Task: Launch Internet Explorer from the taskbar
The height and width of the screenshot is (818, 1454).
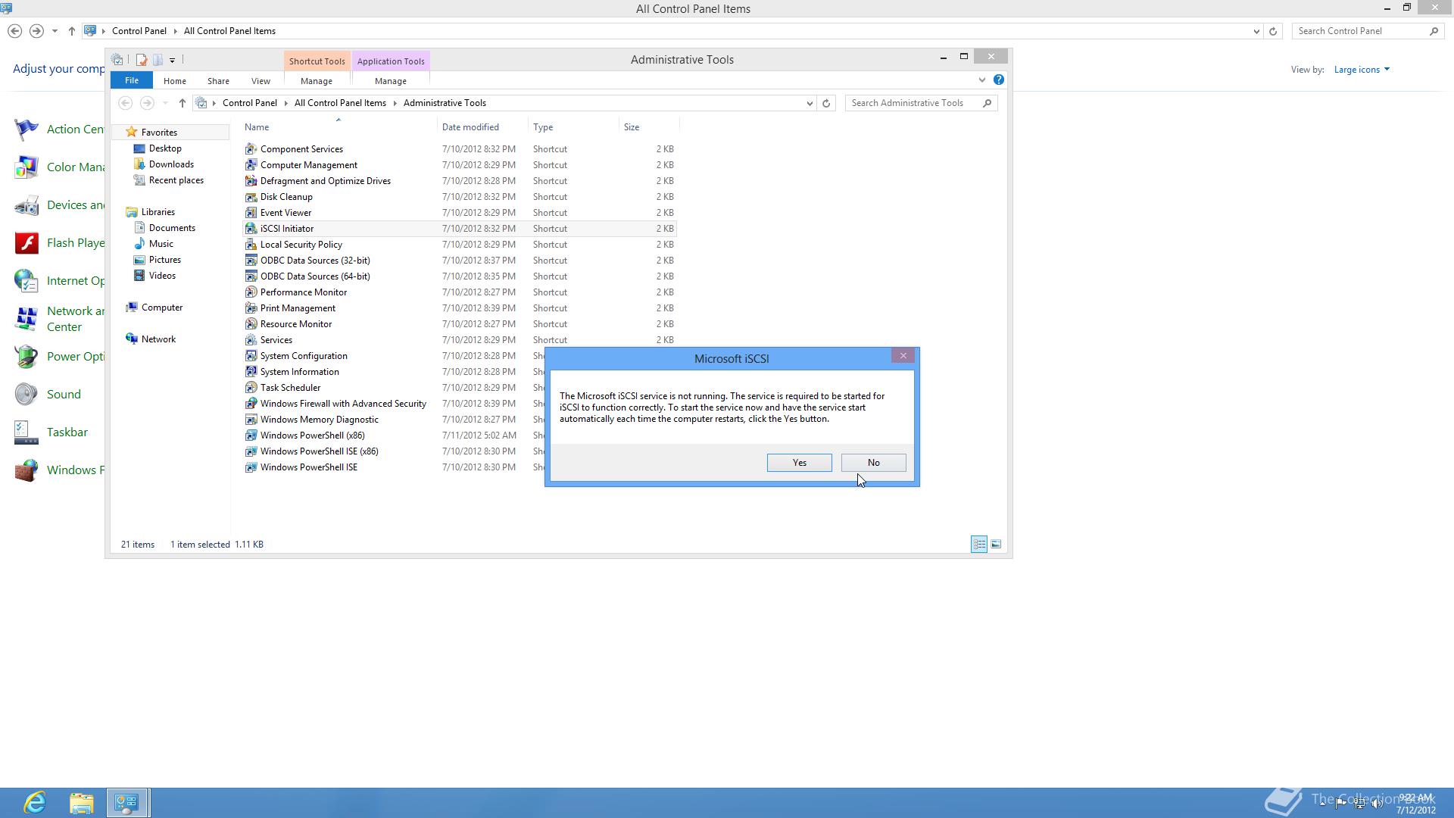Action: point(35,803)
